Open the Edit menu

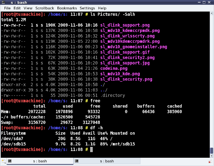[x=17, y=8]
